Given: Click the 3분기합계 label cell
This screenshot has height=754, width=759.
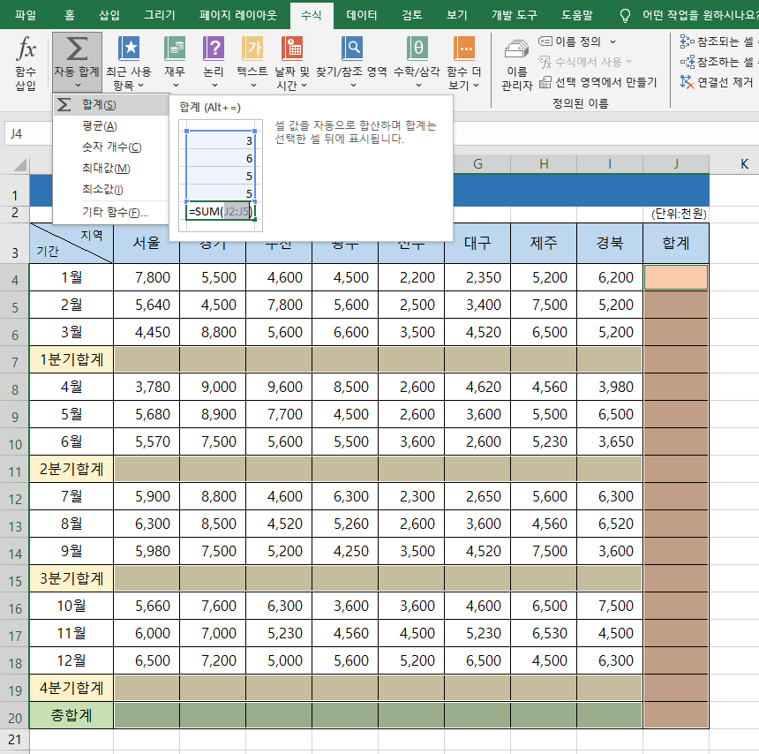Looking at the screenshot, I should pyautogui.click(x=71, y=578).
